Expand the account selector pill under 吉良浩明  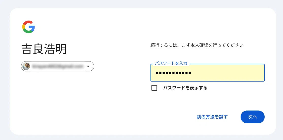tap(58, 66)
